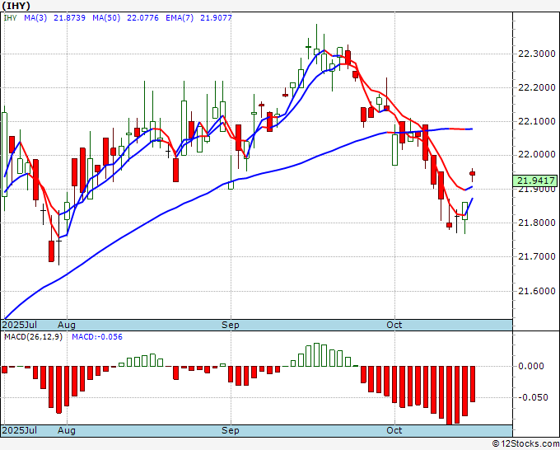Click 2025Jul on the MACD date axis
This screenshot has width=560, height=450.
point(19,430)
